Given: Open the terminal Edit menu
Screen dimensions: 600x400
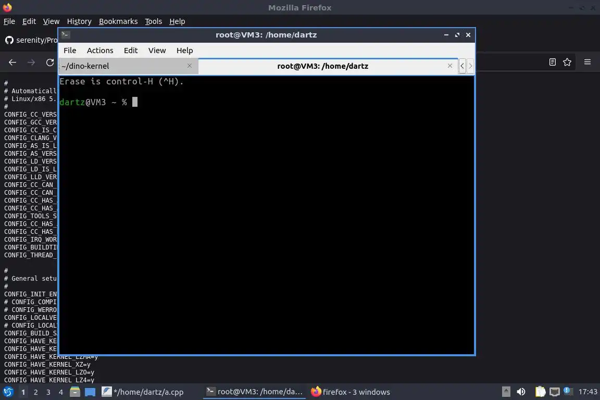Looking at the screenshot, I should pyautogui.click(x=131, y=51).
